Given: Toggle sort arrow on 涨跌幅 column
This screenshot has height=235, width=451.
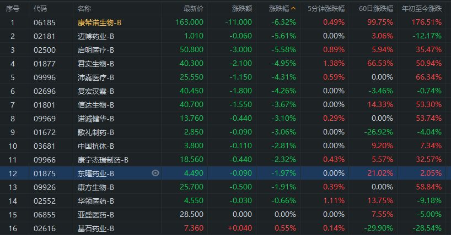Looking at the screenshot, I should [x=293, y=8].
